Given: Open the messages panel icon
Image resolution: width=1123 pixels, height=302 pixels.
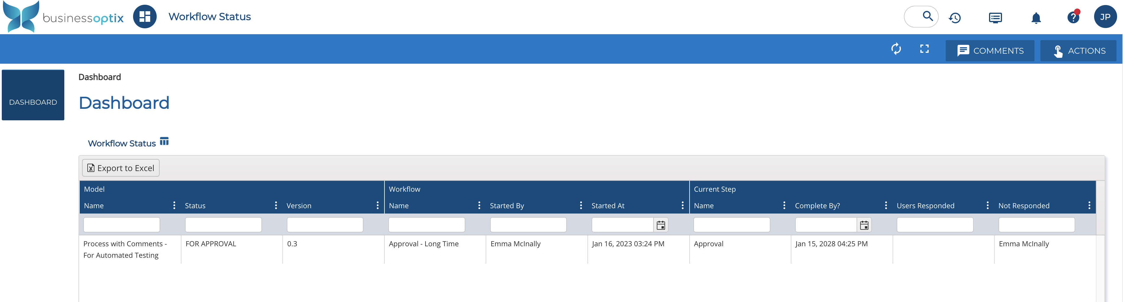Looking at the screenshot, I should point(995,18).
